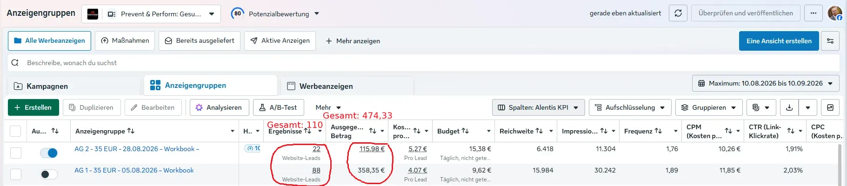Open the view filter settings icon
This screenshot has width=847, height=186.
click(830, 41)
